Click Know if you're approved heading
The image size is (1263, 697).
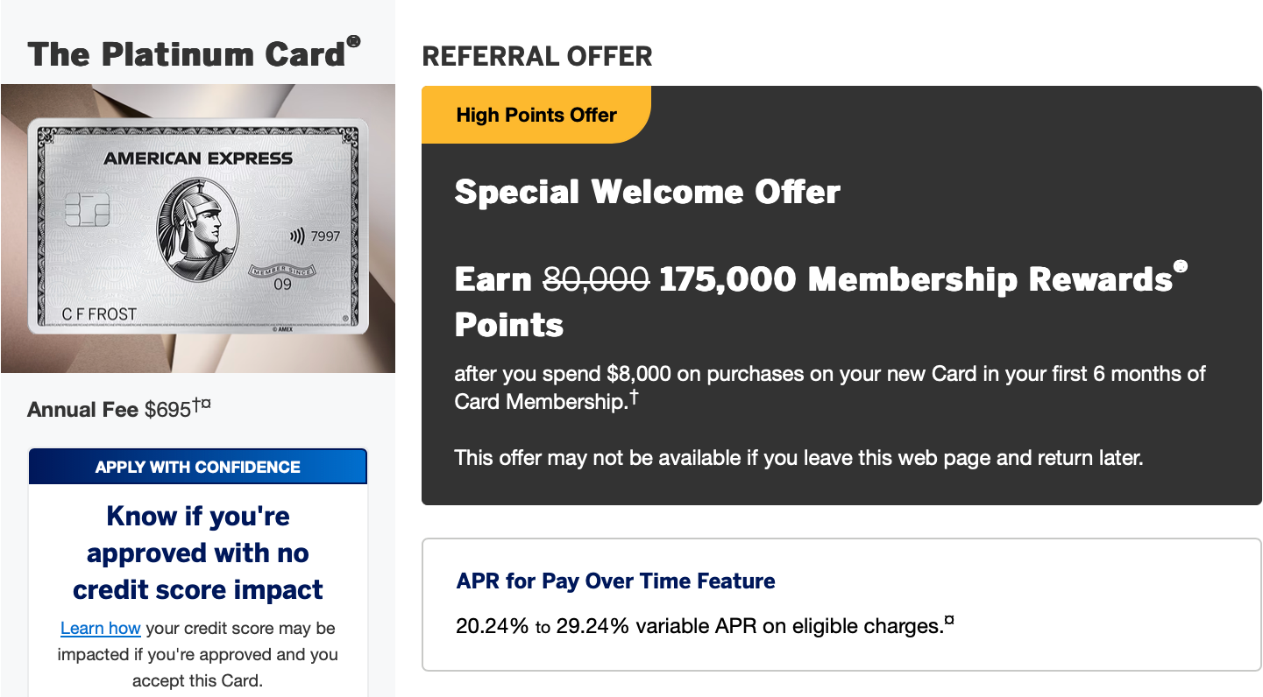(x=198, y=553)
